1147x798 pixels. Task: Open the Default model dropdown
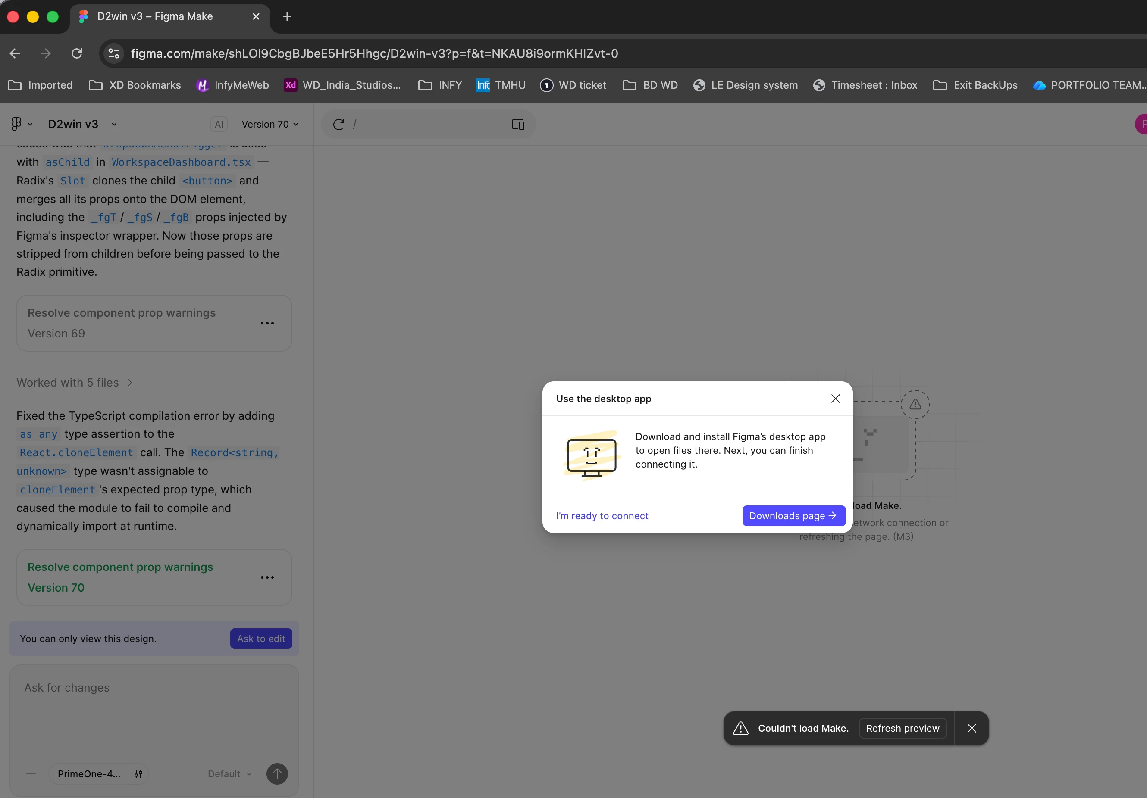click(229, 773)
